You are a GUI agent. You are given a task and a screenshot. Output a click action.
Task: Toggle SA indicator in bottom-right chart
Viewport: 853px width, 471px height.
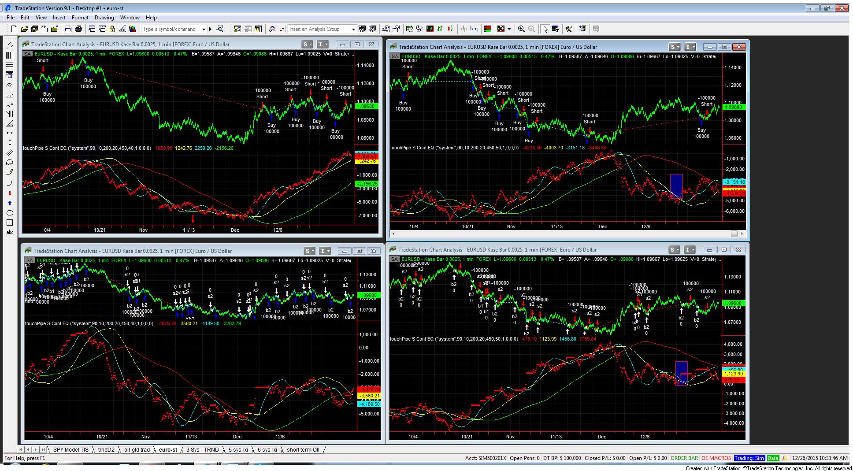tap(395, 259)
